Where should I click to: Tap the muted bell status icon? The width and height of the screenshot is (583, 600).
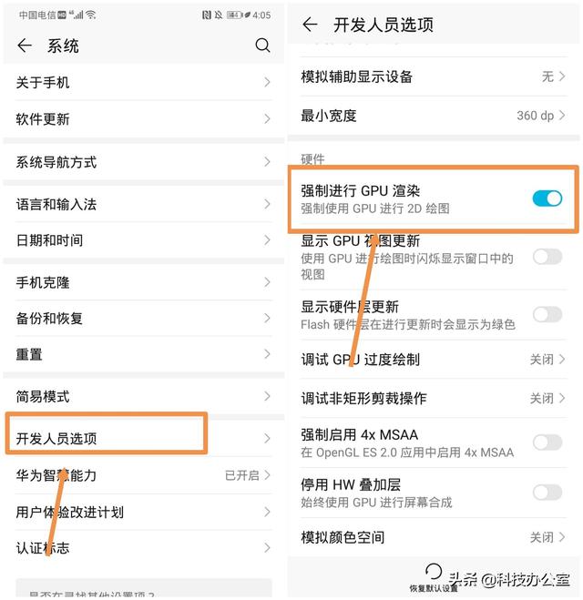[219, 15]
